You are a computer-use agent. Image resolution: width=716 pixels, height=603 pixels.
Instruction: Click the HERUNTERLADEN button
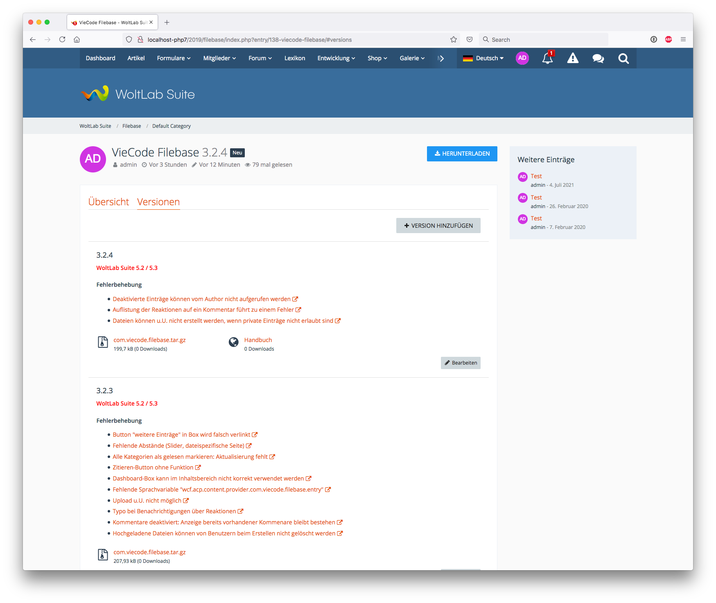click(x=462, y=154)
